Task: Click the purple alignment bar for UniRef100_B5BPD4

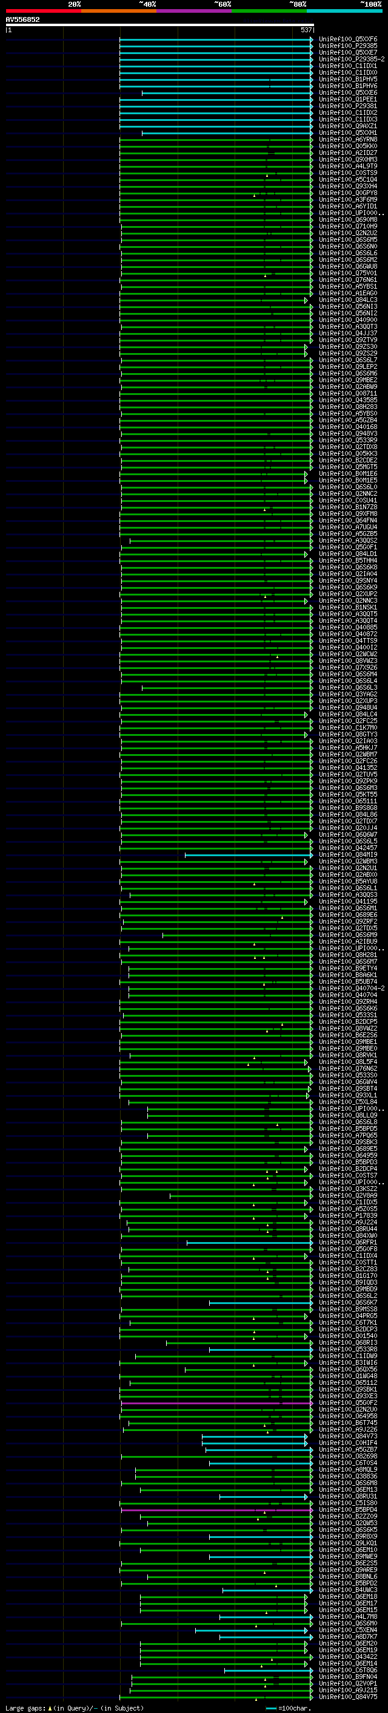Action: click(216, 1510)
